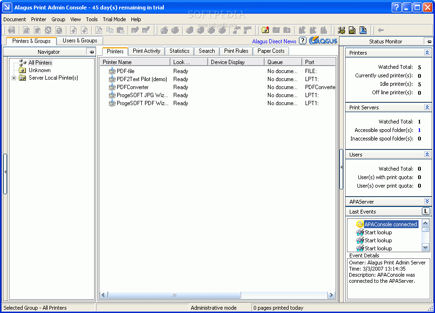Open the Printer menu
The width and height of the screenshot is (435, 313).
(x=39, y=19)
